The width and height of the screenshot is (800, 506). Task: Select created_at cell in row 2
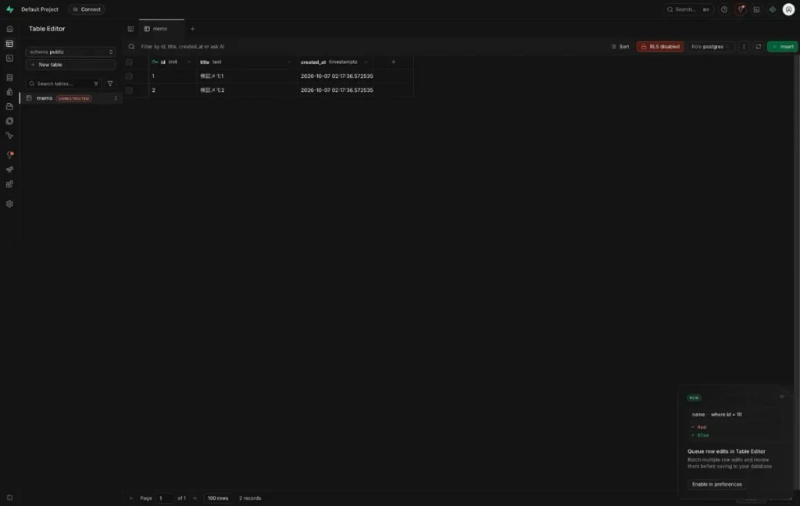335,91
